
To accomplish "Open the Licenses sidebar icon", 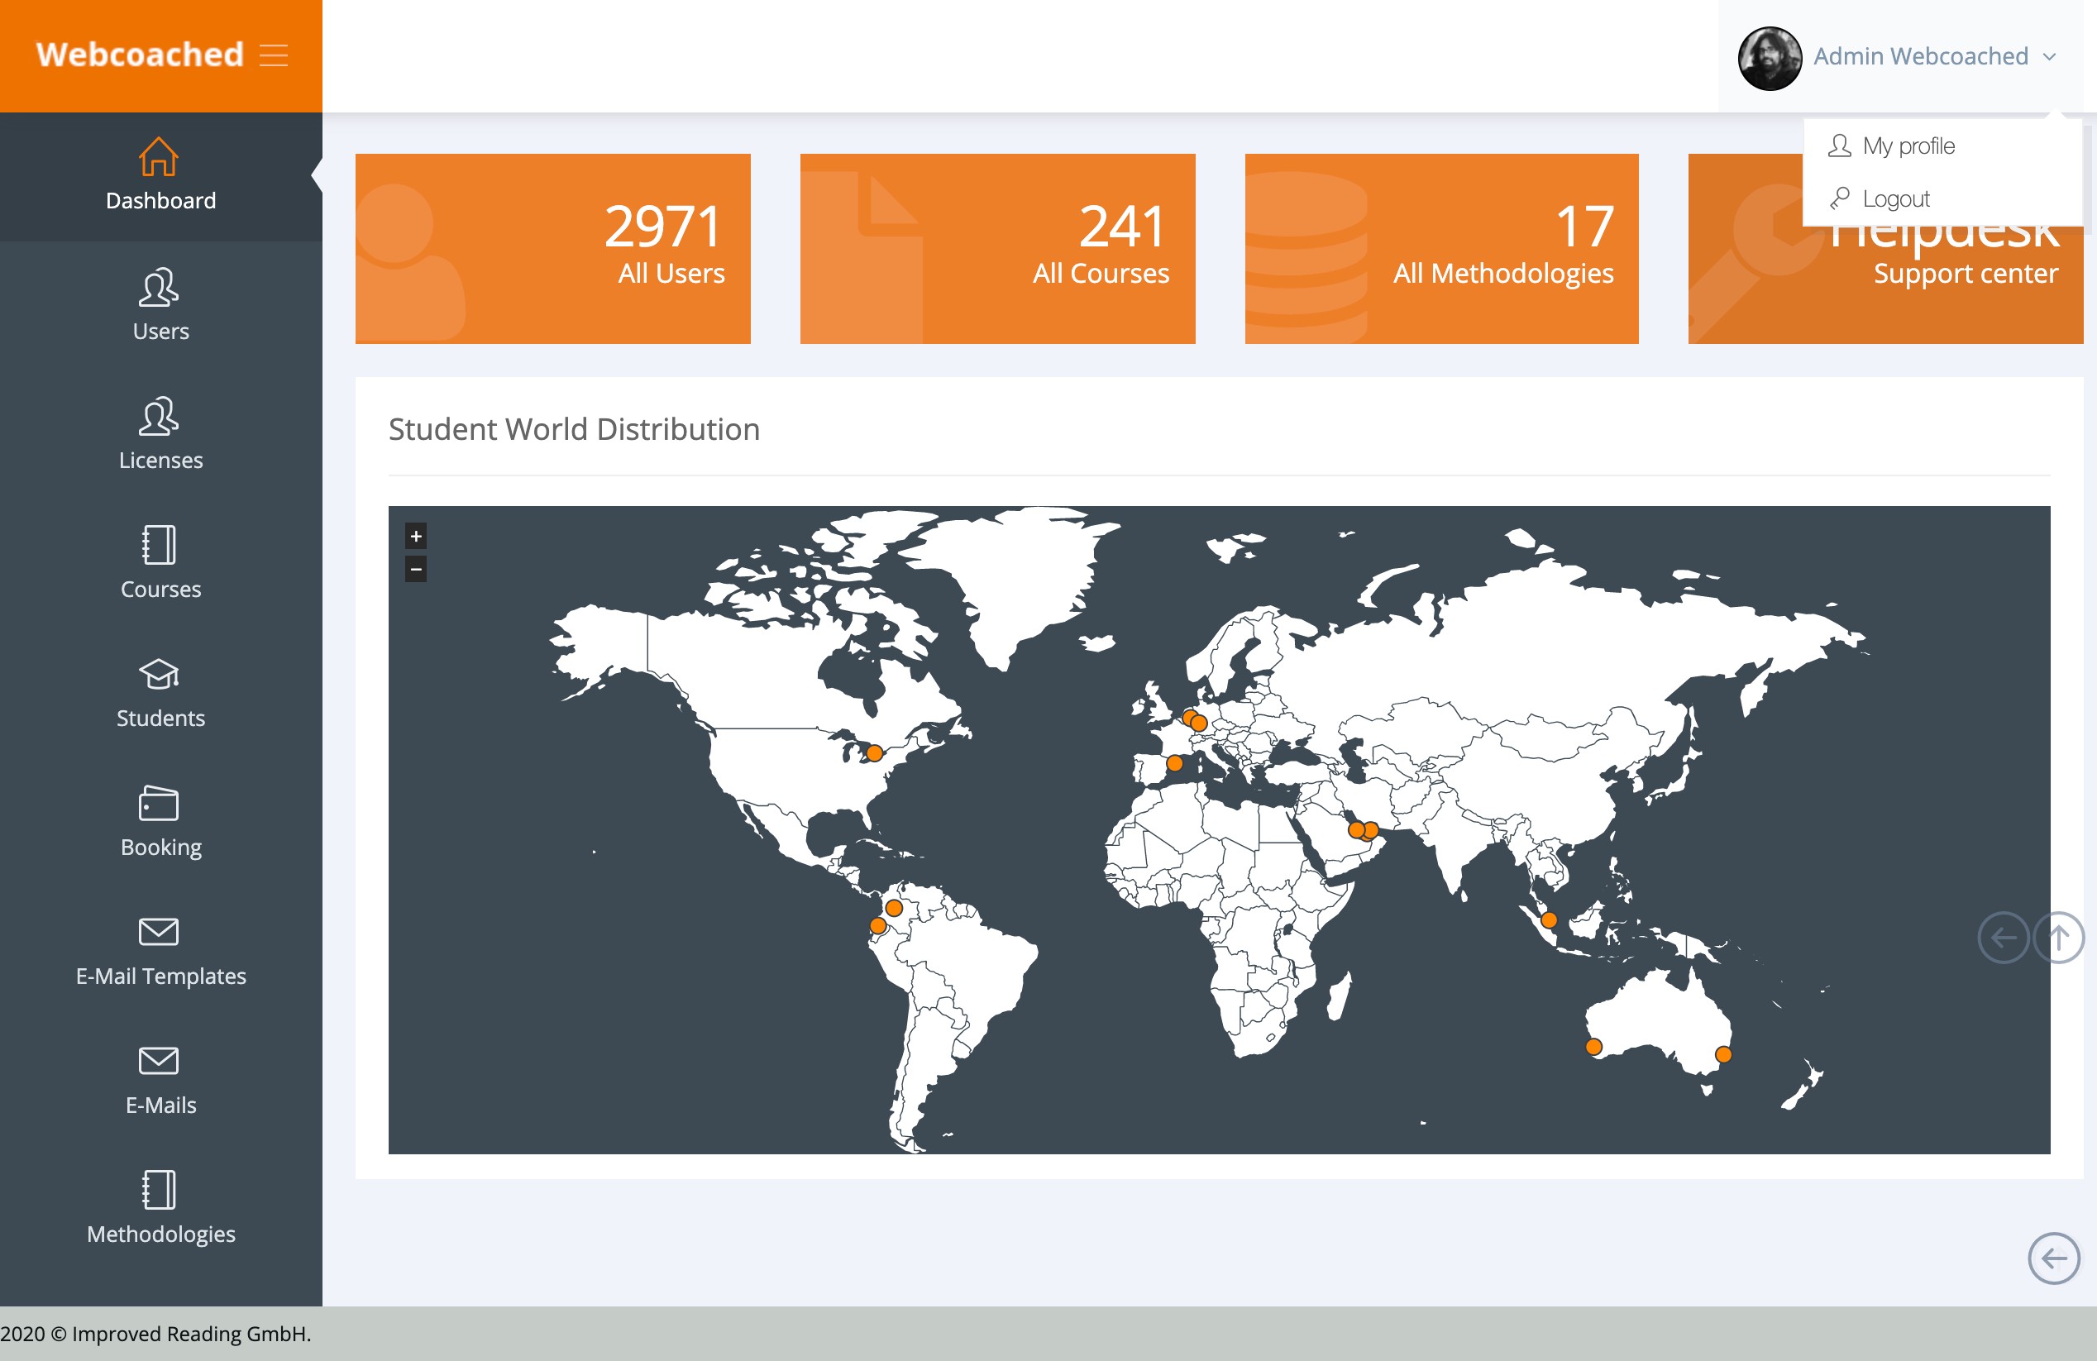I will coord(159,416).
